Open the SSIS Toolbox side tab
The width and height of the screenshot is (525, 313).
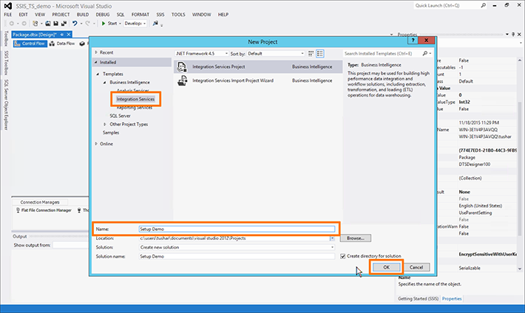point(6,63)
